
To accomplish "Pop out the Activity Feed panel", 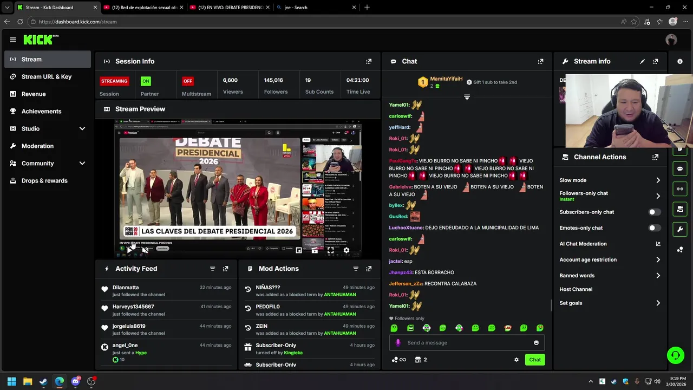I will click(225, 269).
